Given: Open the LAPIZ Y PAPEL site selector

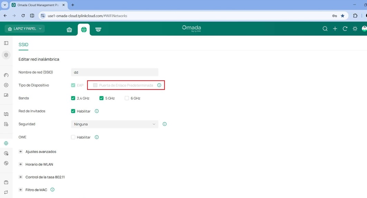Looking at the screenshot, I should point(25,29).
